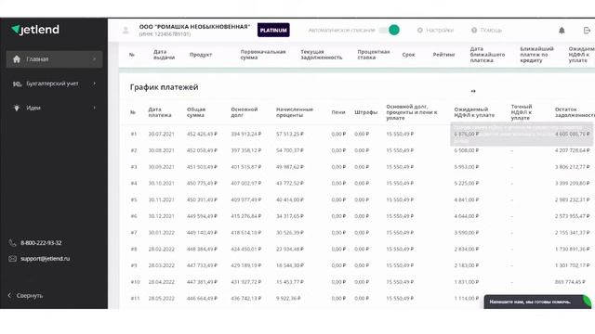Select payment date 30.10.2021
The image size is (595, 334).
161,184
